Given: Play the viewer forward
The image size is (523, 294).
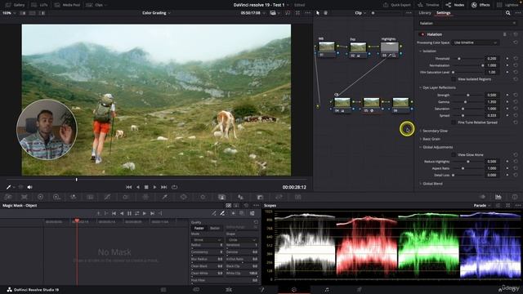Looking at the screenshot, I should (x=154, y=187).
